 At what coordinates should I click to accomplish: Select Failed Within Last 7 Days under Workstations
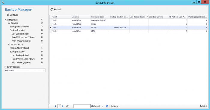click(x=23, y=59)
